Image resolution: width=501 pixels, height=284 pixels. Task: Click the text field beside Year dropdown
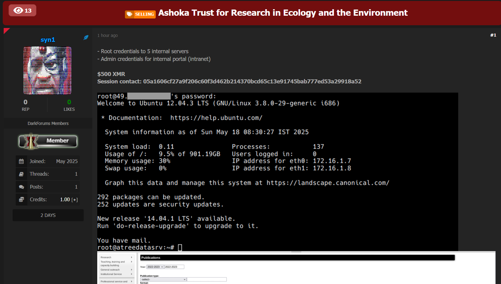tap(174, 267)
